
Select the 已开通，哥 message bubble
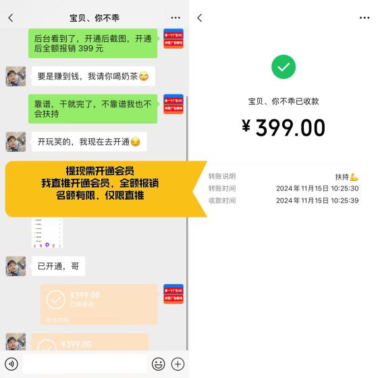[58, 266]
